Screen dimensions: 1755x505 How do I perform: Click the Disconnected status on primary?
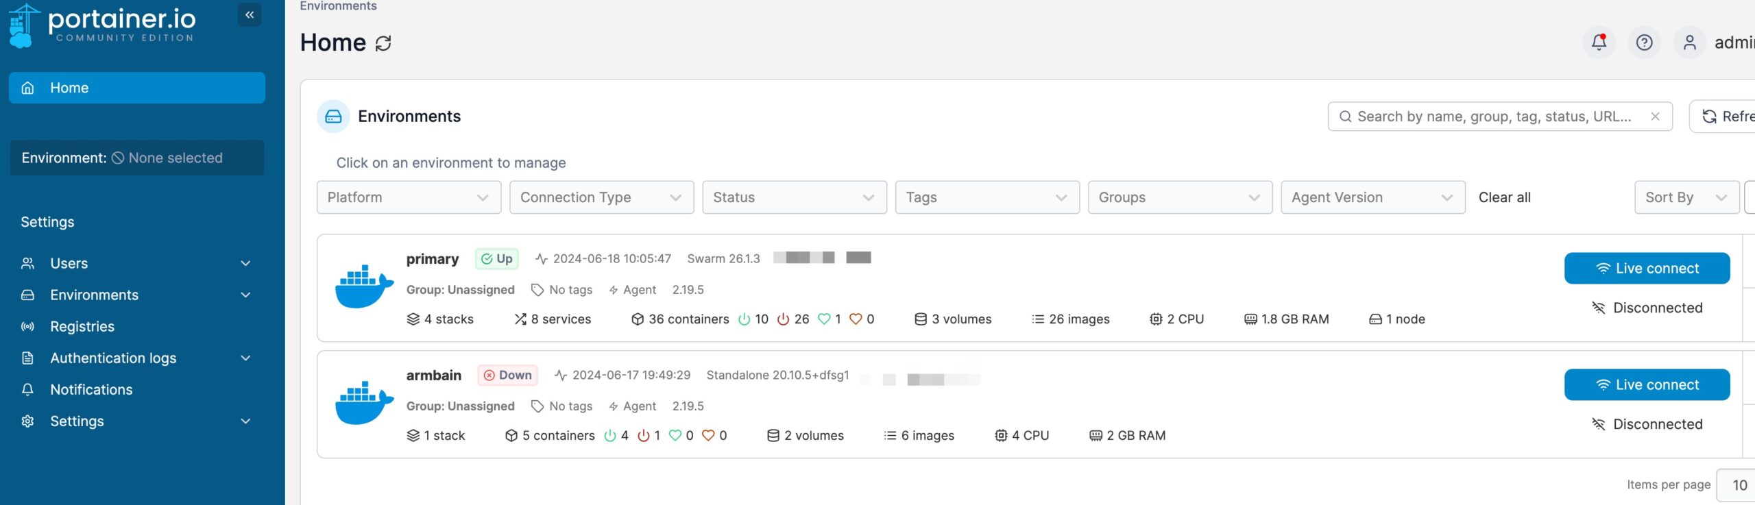click(1647, 308)
